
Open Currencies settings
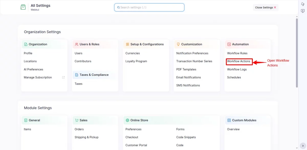pos(133,53)
